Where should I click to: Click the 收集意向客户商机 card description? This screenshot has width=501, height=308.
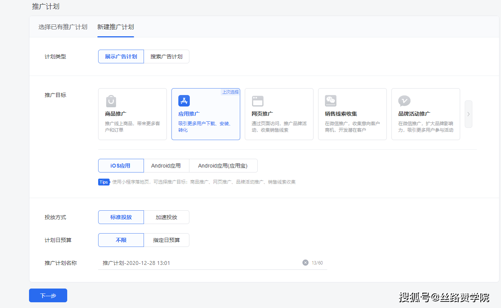(352, 127)
